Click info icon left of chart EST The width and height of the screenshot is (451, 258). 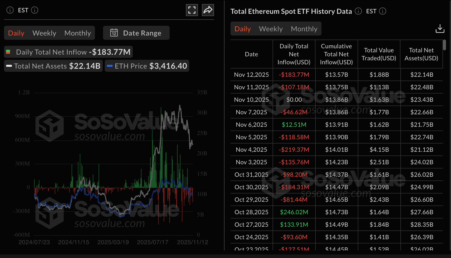coord(10,10)
